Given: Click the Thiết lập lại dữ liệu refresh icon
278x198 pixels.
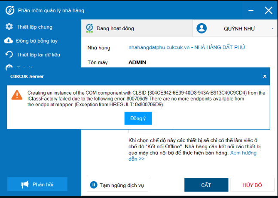Looking at the screenshot, I should pyautogui.click(x=9, y=55).
